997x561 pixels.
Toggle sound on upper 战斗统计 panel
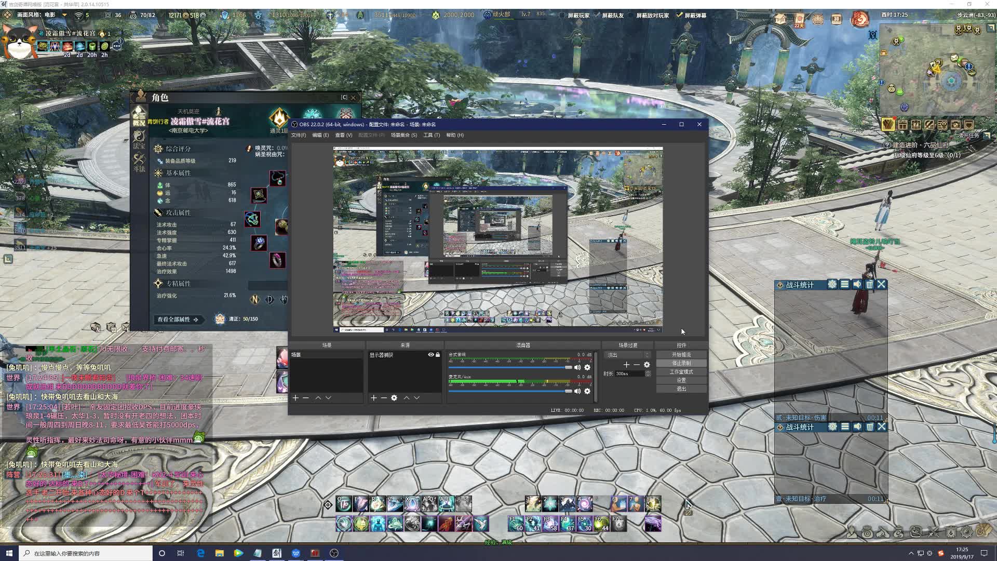857,284
